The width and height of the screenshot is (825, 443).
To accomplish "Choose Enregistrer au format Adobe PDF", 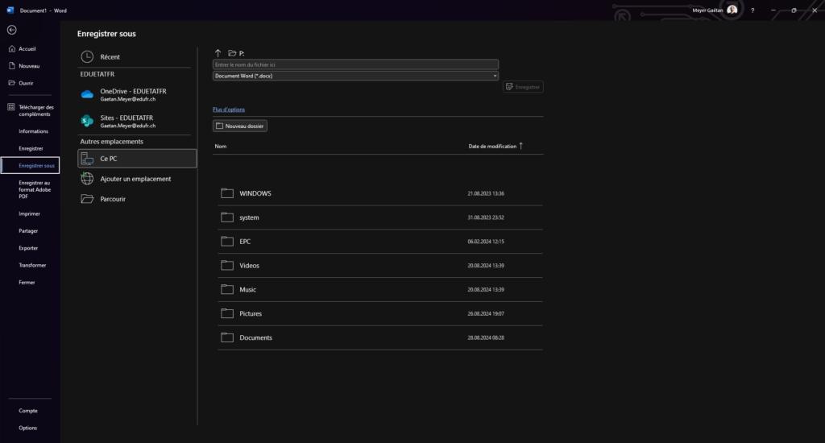I will [x=35, y=189].
